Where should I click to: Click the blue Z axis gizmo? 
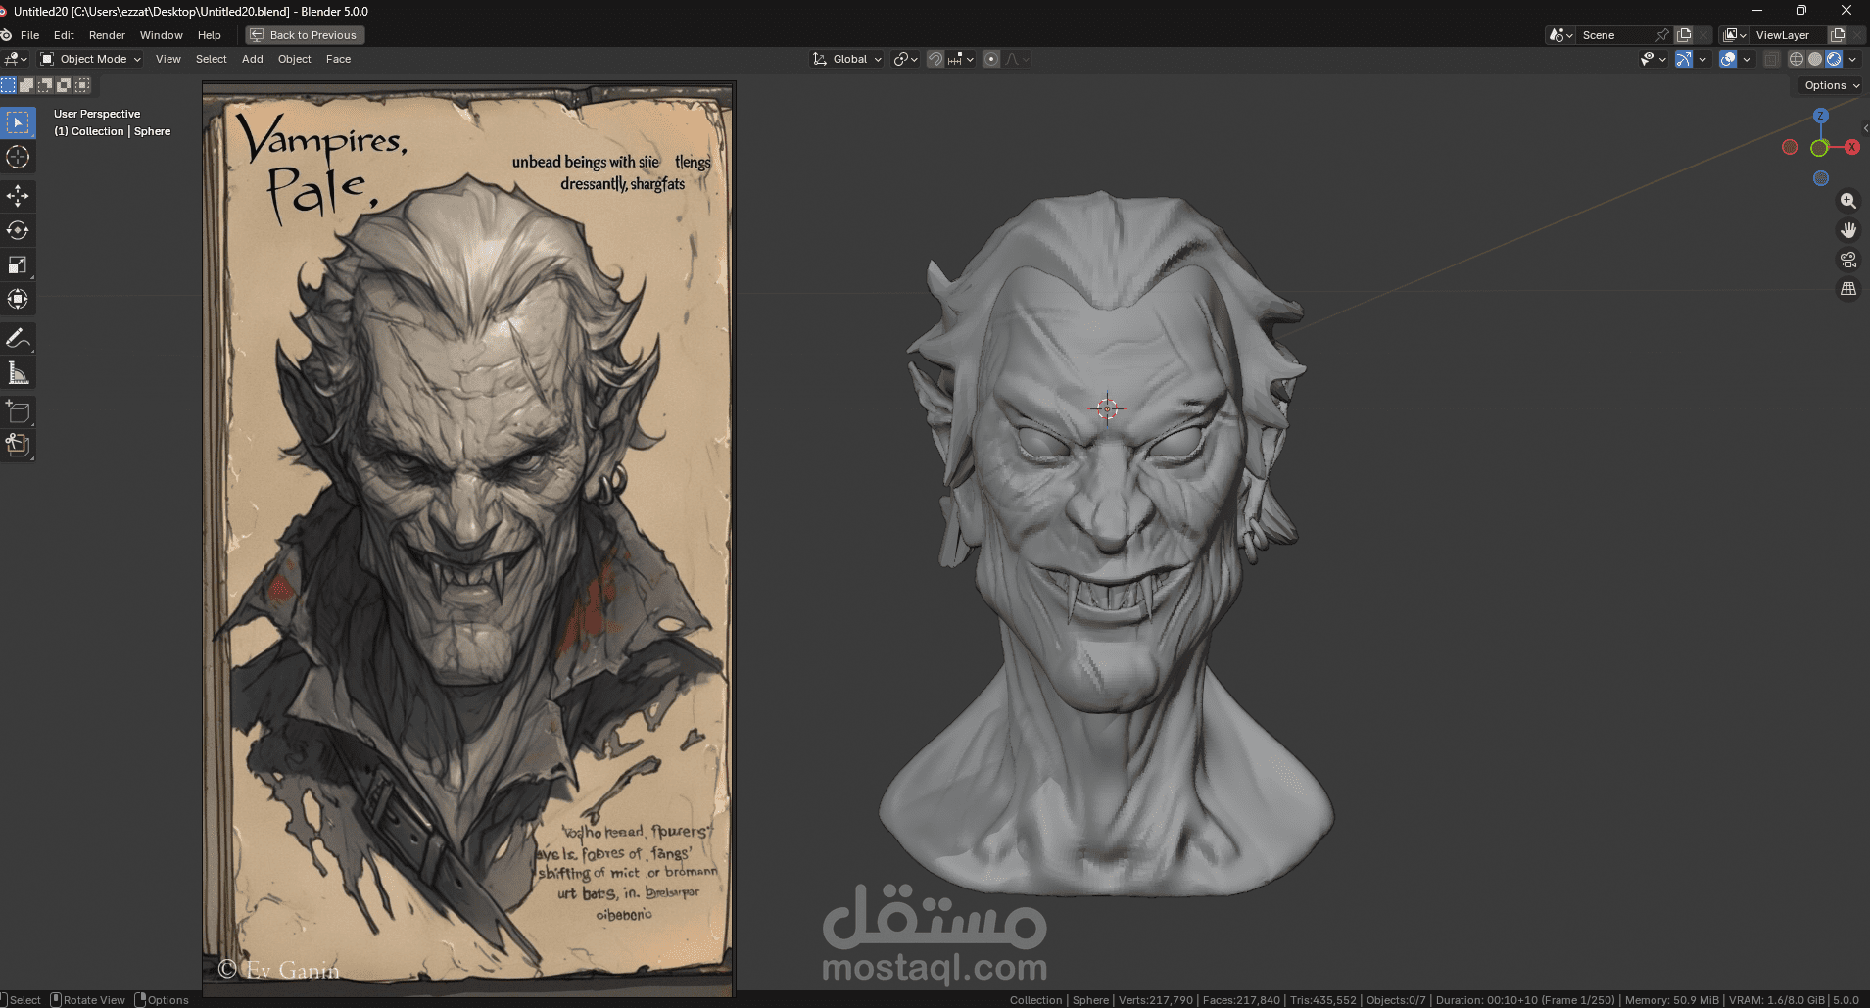coord(1820,116)
